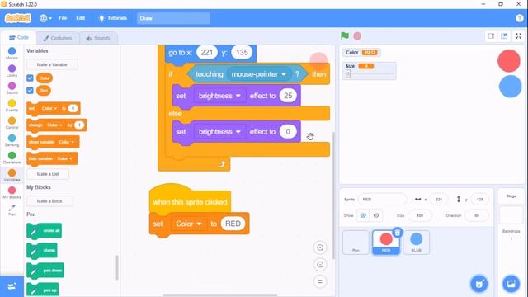Click the Make a Variable button

52,64
